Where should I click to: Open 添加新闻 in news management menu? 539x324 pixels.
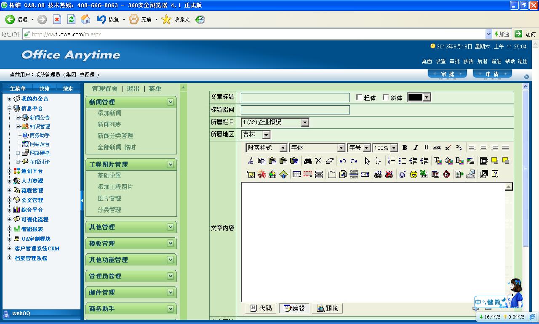109,113
